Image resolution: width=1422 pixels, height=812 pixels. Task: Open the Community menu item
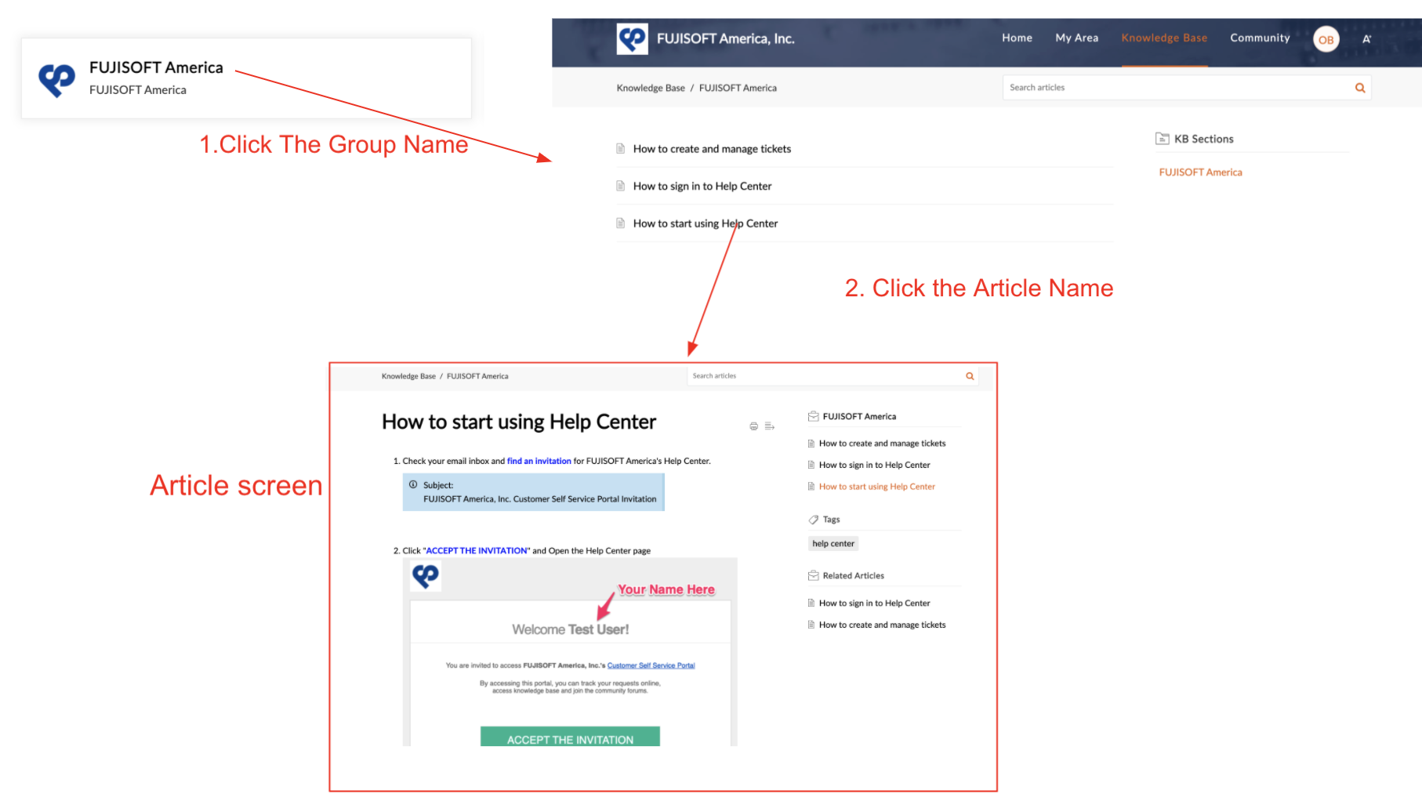1260,38
